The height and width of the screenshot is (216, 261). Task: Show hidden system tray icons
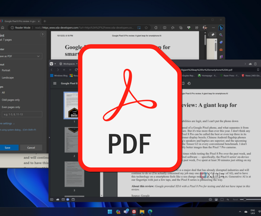240,212
